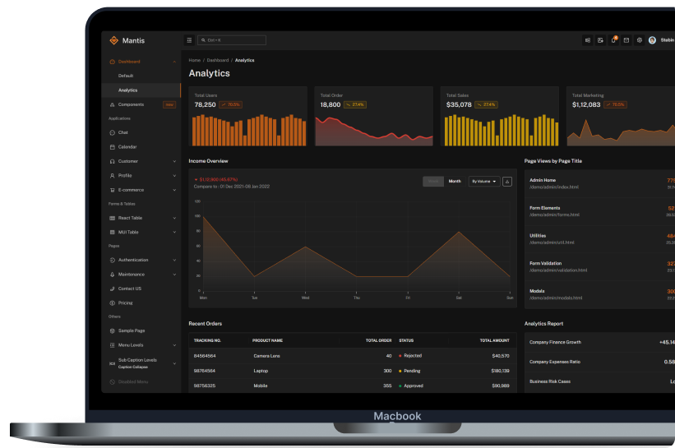Expand the Authentication sidebar menu

tap(174, 260)
